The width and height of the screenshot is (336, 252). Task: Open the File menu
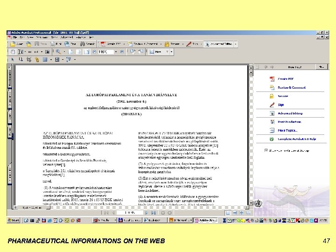15,37
